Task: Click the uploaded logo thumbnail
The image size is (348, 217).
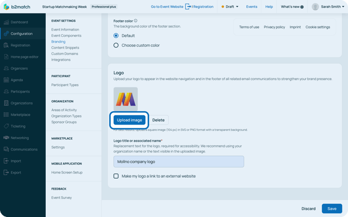Action: click(126, 99)
